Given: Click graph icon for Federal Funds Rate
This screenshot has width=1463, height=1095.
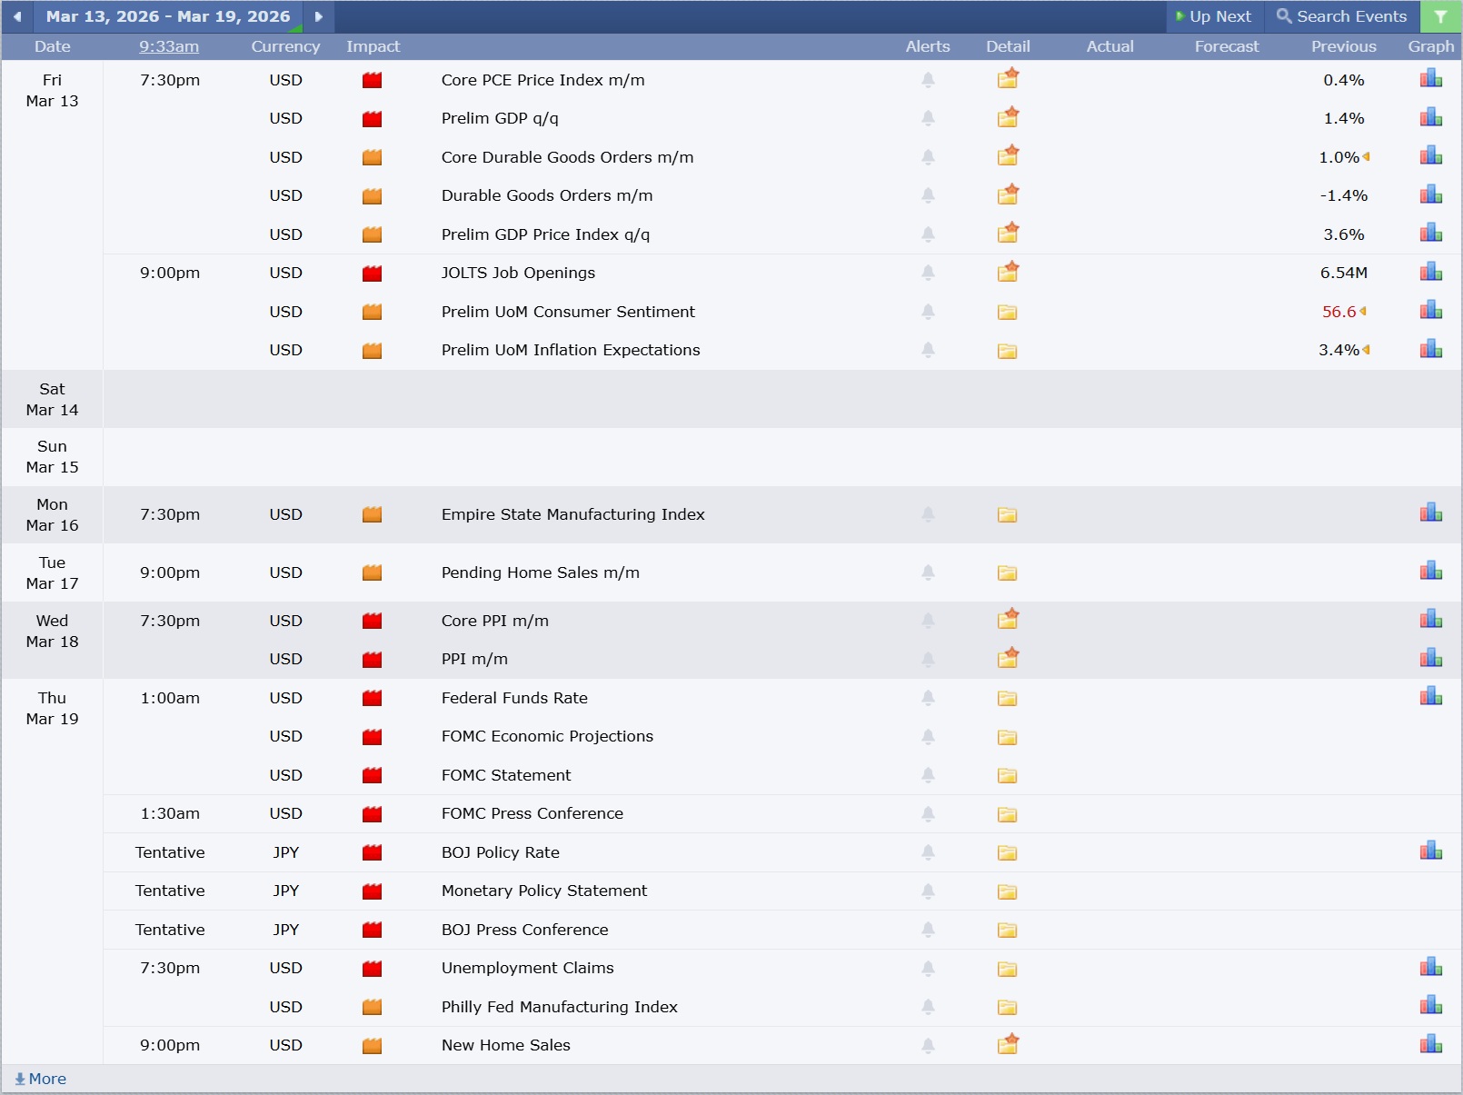Looking at the screenshot, I should [x=1430, y=697].
